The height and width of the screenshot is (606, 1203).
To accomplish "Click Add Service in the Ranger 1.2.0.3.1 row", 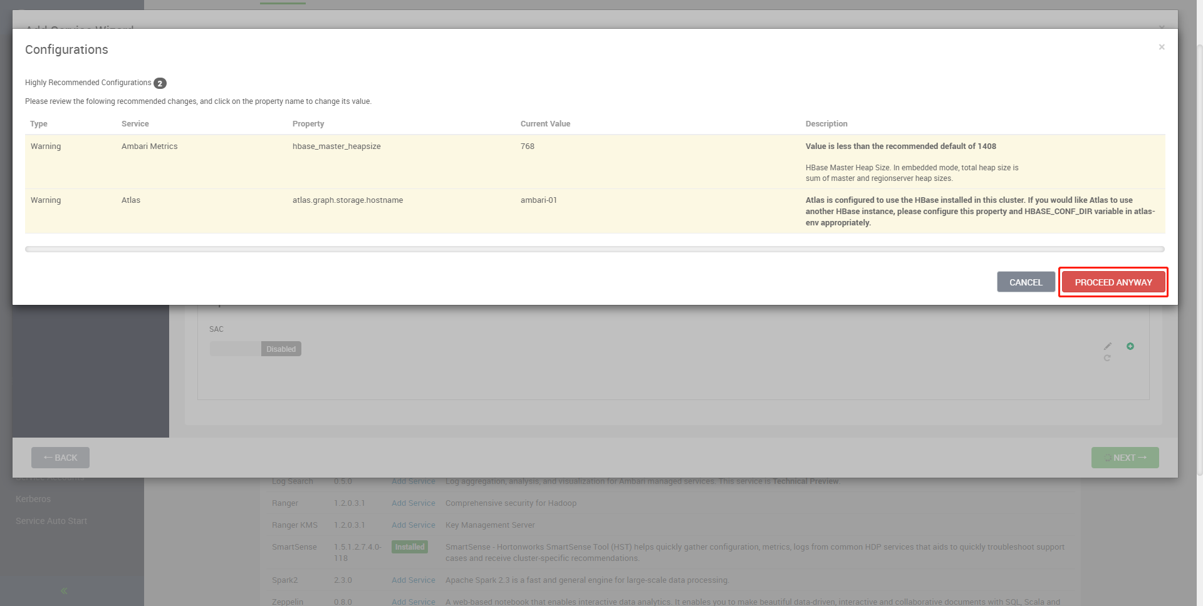I will click(413, 503).
